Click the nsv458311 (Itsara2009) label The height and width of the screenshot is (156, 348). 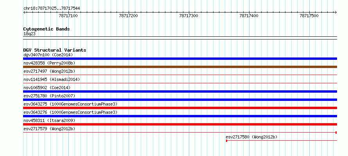click(x=49, y=120)
